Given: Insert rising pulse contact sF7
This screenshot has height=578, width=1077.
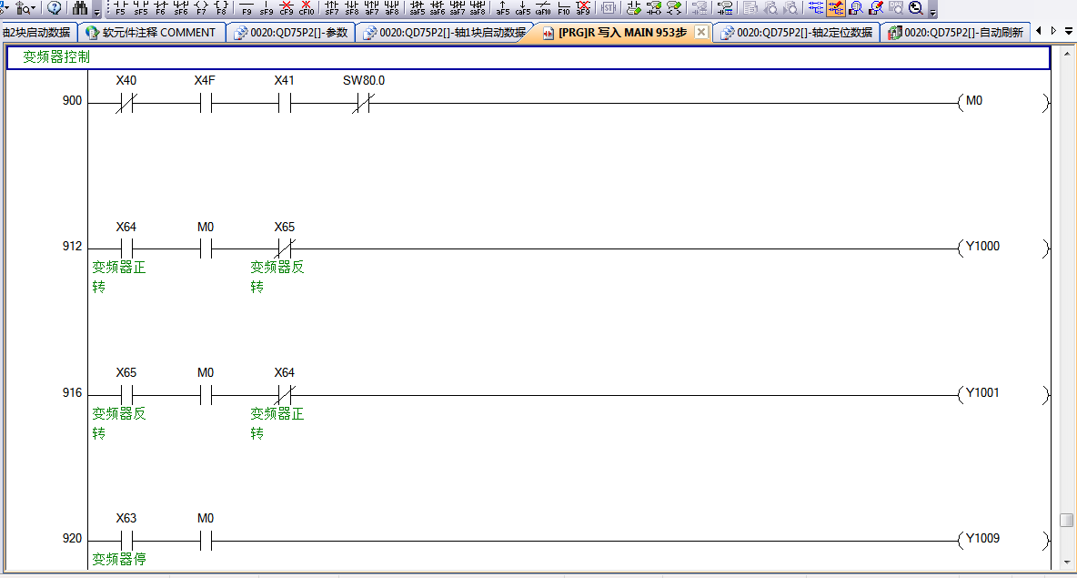Looking at the screenshot, I should [x=331, y=8].
